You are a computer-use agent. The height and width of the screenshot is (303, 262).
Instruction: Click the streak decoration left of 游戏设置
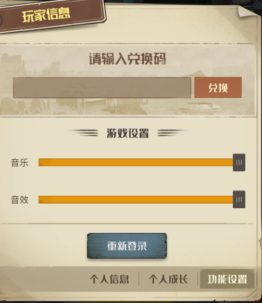point(82,133)
